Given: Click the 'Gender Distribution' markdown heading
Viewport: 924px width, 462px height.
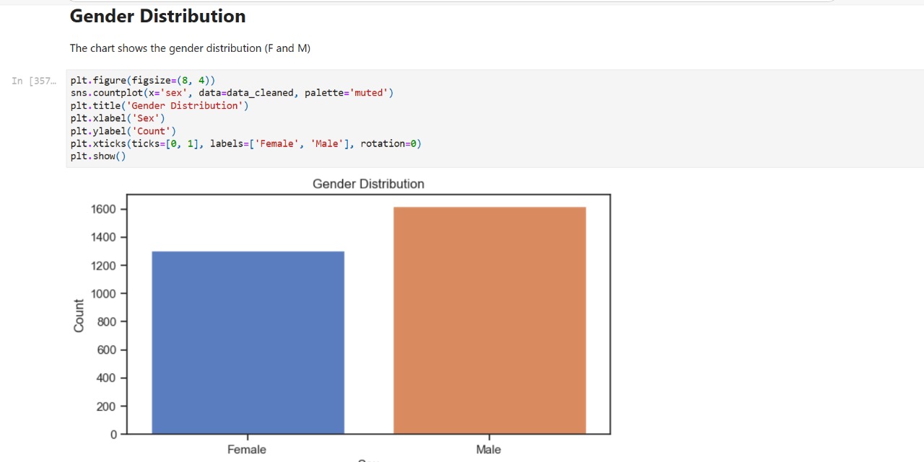Looking at the screenshot, I should tap(157, 16).
